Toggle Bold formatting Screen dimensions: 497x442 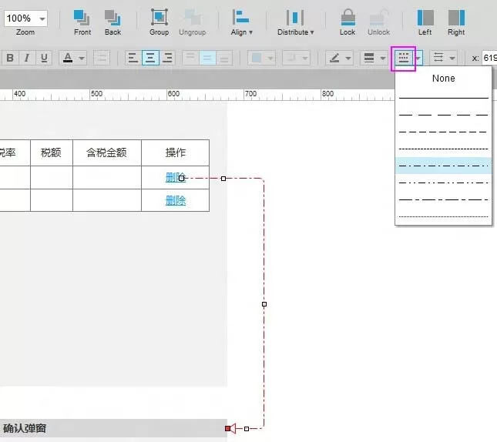(10, 58)
